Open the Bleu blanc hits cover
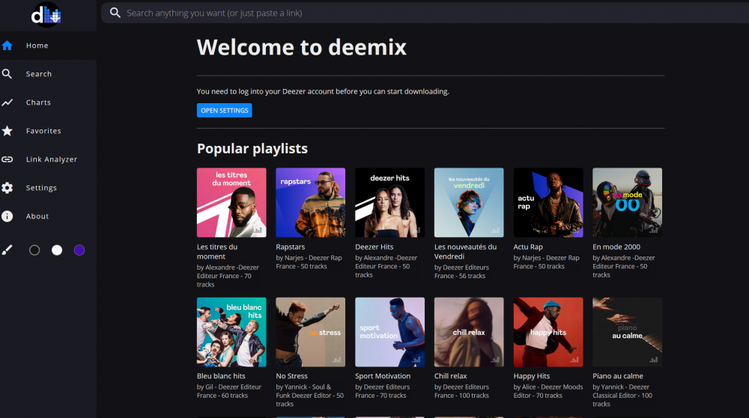This screenshot has width=749, height=418. pyautogui.click(x=231, y=332)
